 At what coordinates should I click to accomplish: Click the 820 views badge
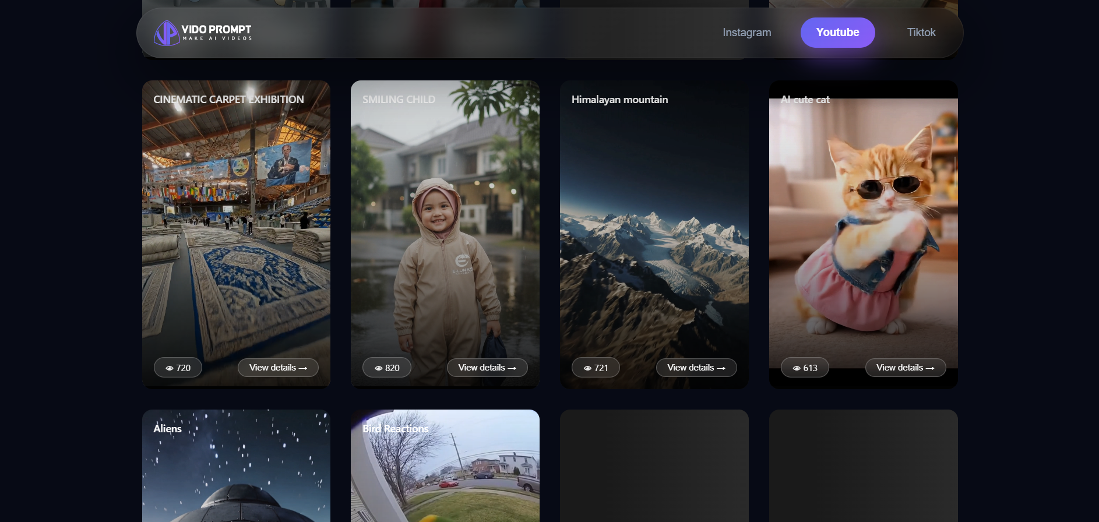(x=387, y=368)
